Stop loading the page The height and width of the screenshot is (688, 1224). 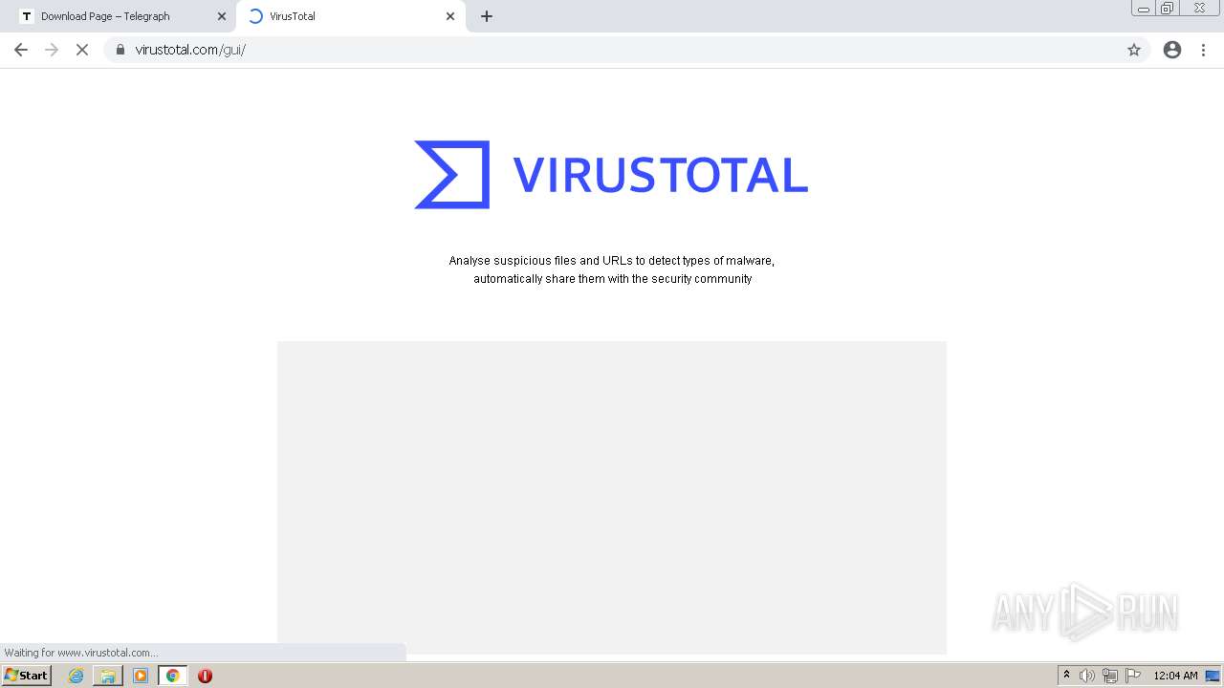pos(82,50)
